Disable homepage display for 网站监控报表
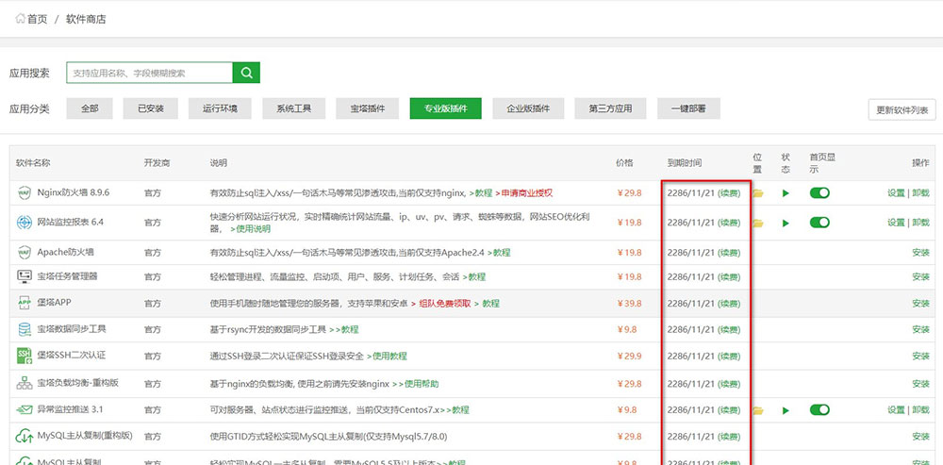Image resolution: width=943 pixels, height=465 pixels. (x=819, y=223)
